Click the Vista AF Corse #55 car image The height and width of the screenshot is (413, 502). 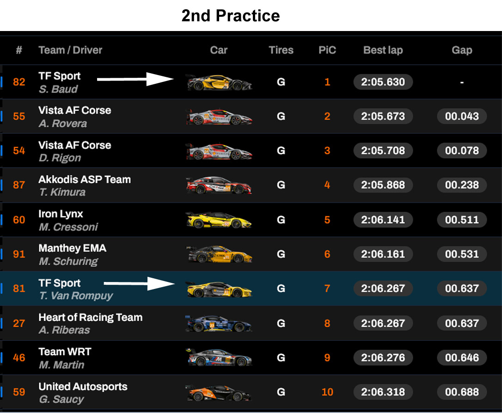pyautogui.click(x=219, y=117)
